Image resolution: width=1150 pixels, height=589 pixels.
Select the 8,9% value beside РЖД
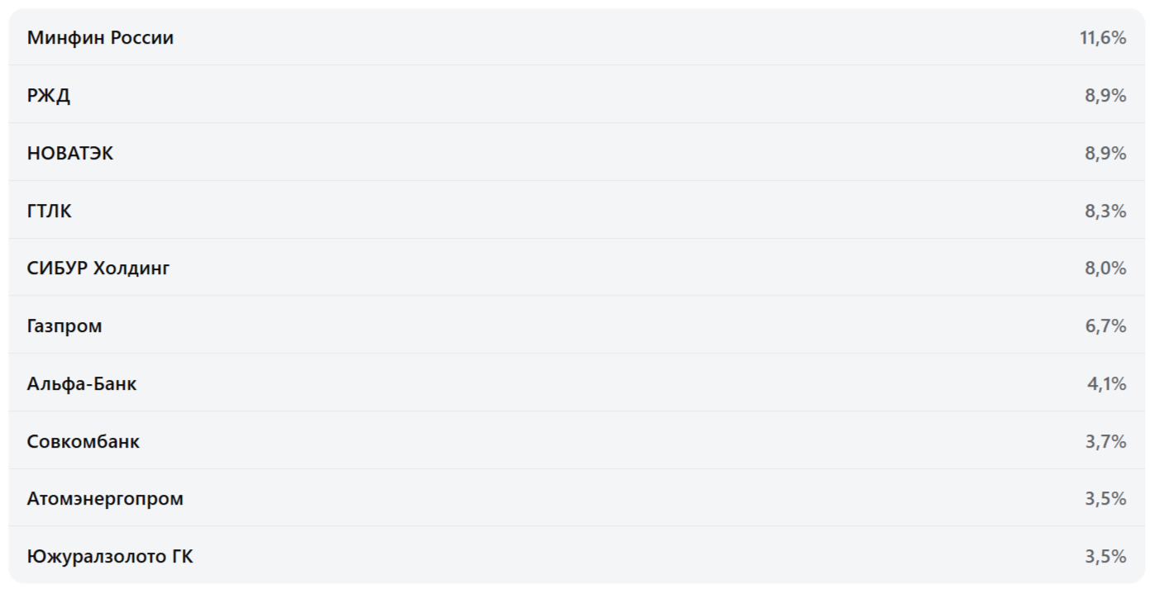pos(1105,95)
